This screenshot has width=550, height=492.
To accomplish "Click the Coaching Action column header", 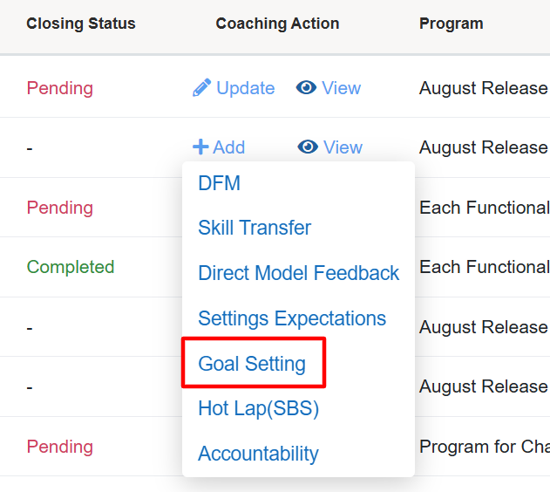I will pos(277,24).
